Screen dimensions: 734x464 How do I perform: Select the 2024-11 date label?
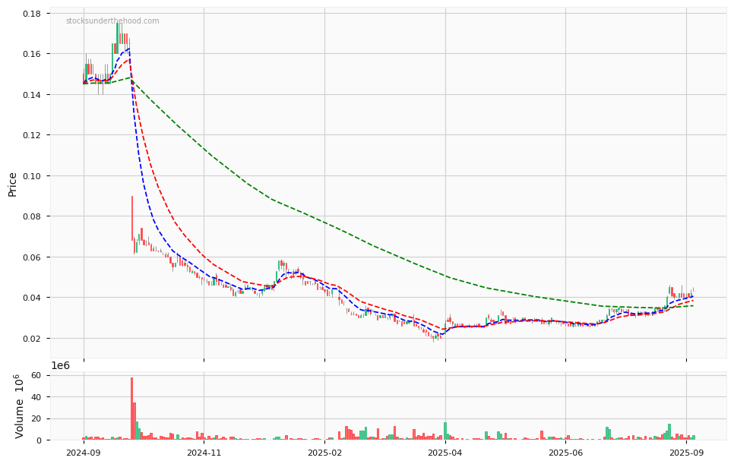click(204, 453)
